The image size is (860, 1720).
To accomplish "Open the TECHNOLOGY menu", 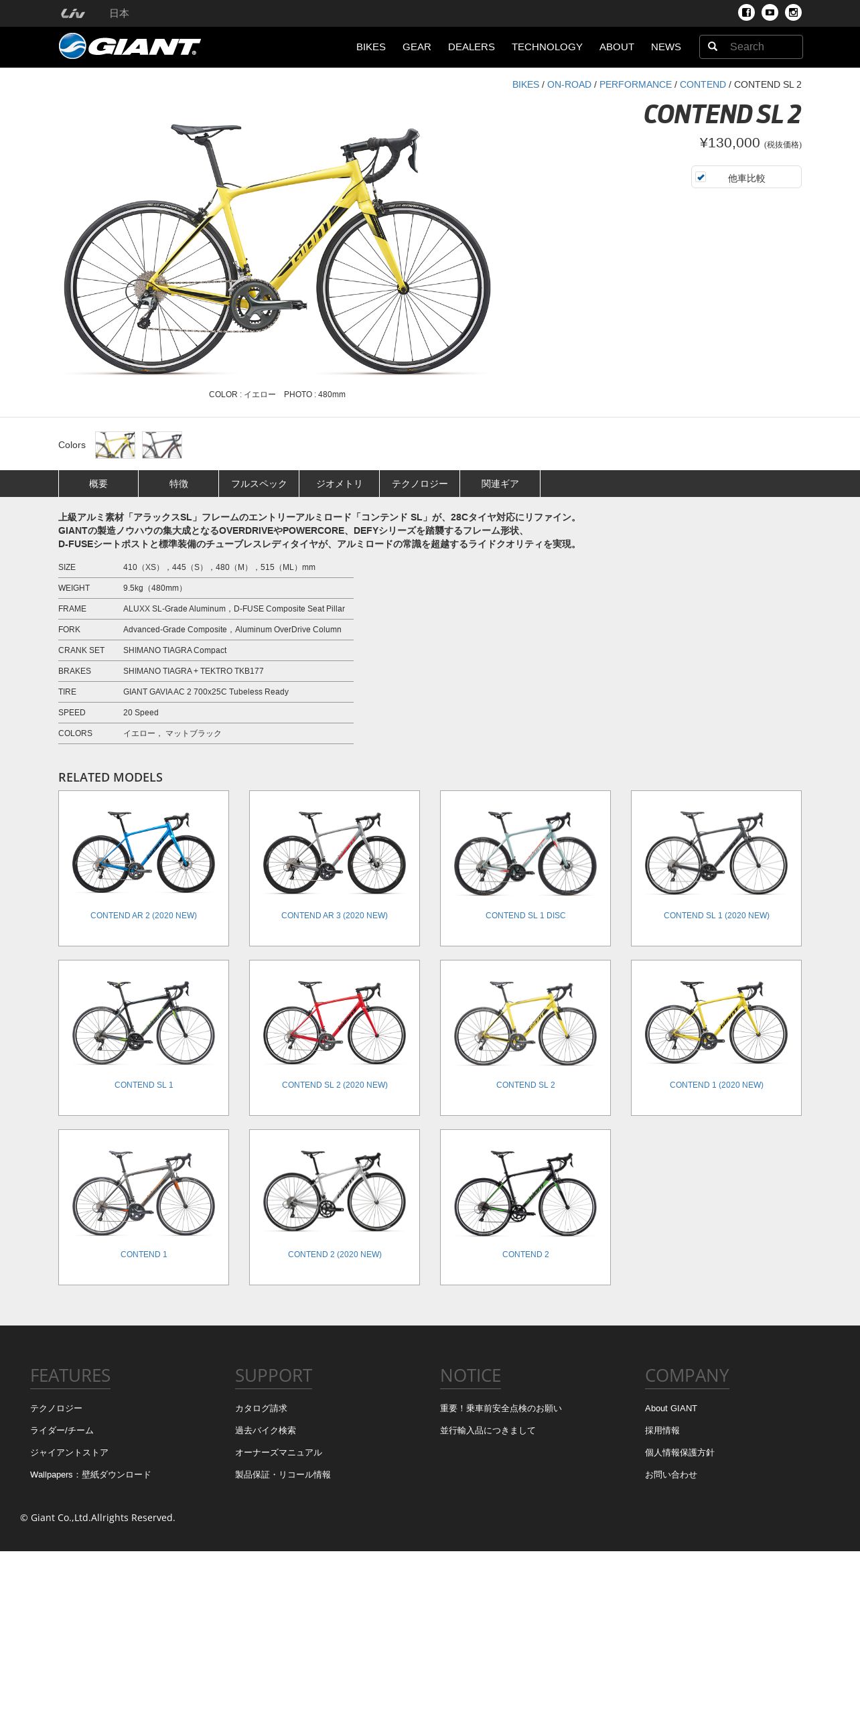I will click(547, 47).
